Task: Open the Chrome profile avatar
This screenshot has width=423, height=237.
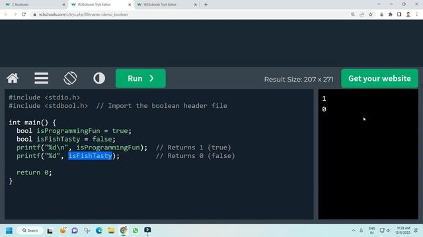Action: pos(408,14)
